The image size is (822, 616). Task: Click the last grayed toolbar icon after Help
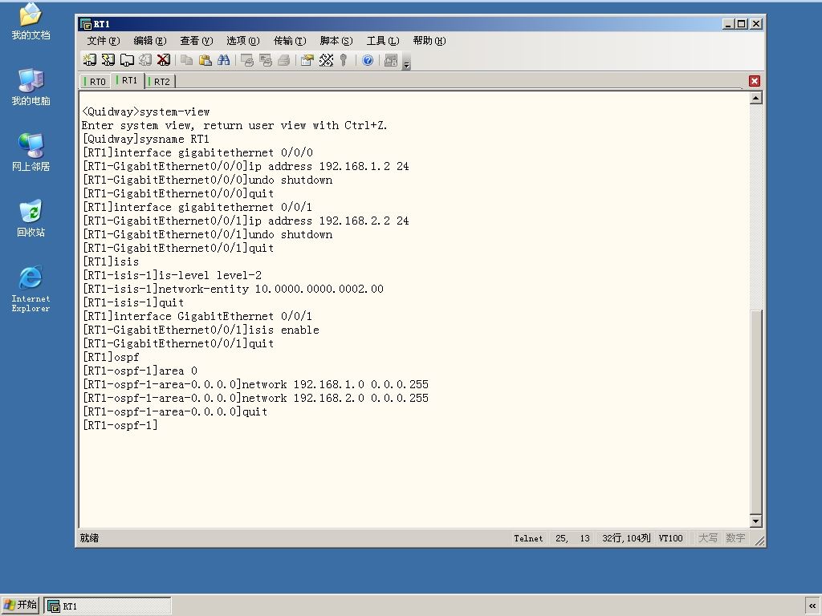(391, 60)
